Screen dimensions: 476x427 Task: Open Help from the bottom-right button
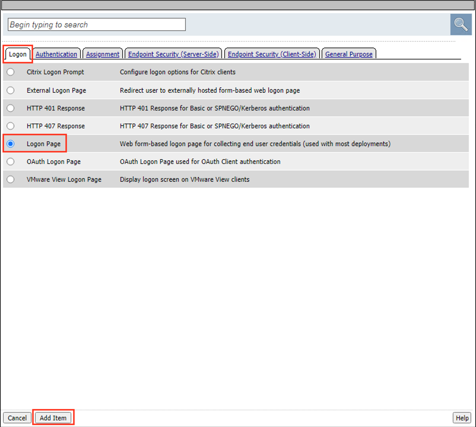click(x=462, y=418)
